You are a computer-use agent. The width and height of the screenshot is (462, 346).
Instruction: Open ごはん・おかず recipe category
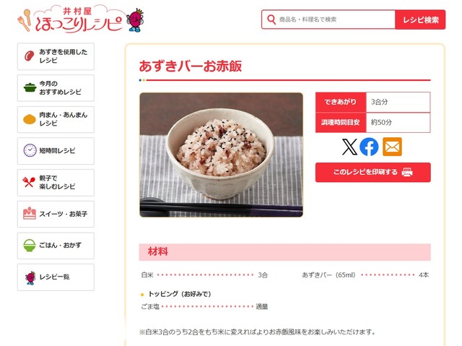click(x=56, y=246)
